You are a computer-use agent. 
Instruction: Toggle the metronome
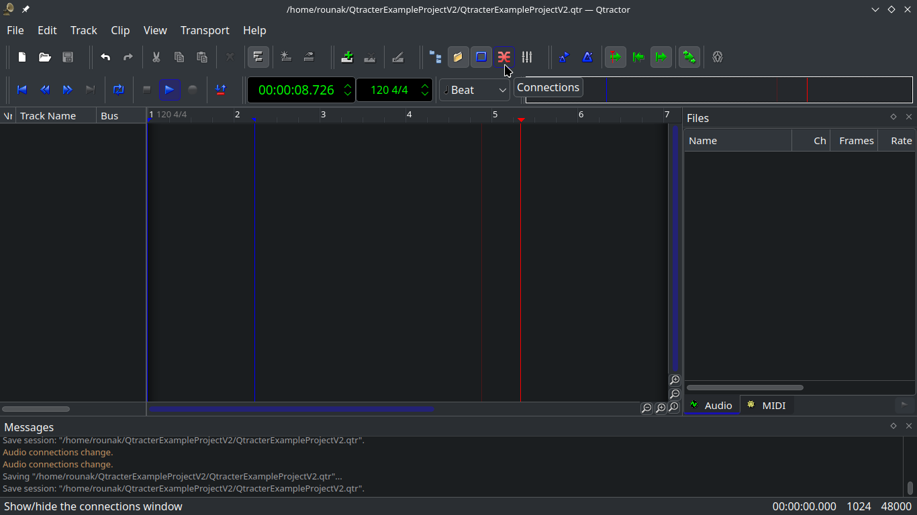(587, 57)
